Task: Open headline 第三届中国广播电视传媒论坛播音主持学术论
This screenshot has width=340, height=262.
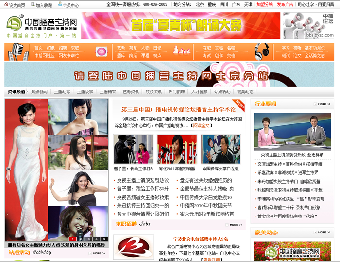Action: [178, 109]
